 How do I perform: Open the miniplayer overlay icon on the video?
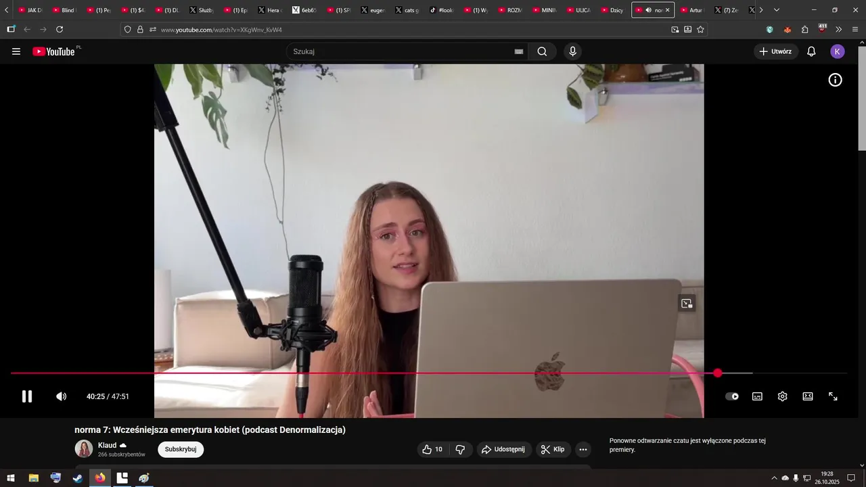(687, 304)
